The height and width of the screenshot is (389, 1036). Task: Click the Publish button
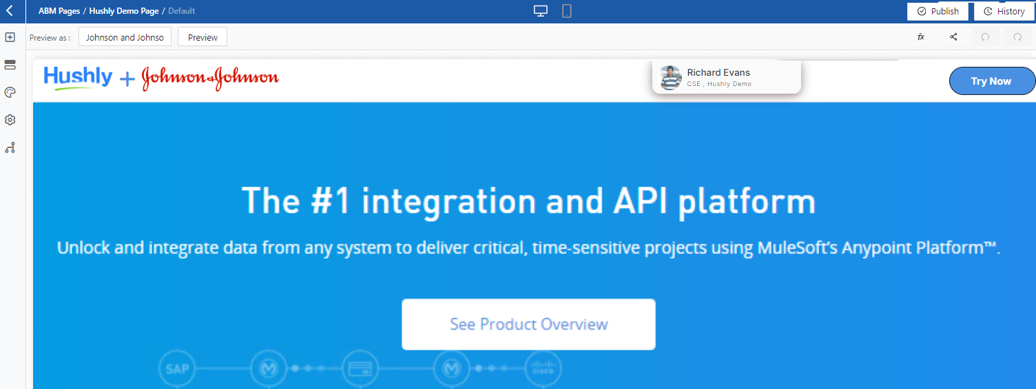coord(937,11)
